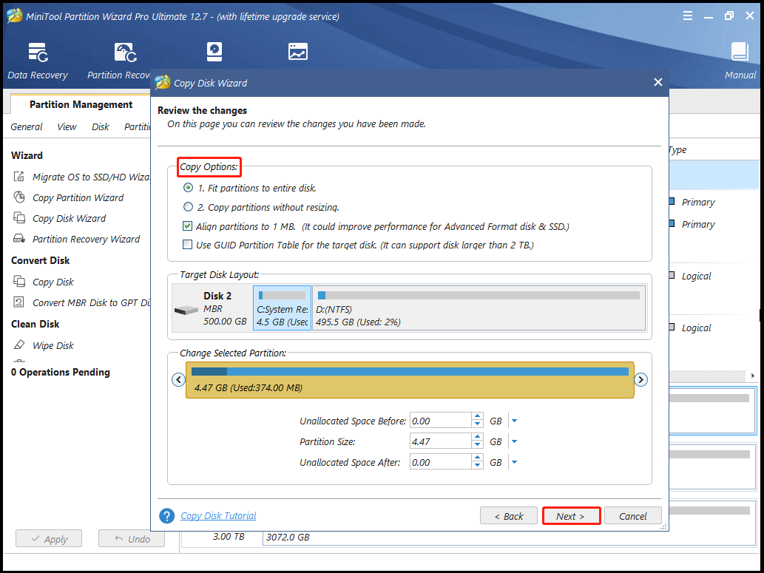Open Partition Recovery toolbar icon
The width and height of the screenshot is (764, 573).
click(x=125, y=52)
